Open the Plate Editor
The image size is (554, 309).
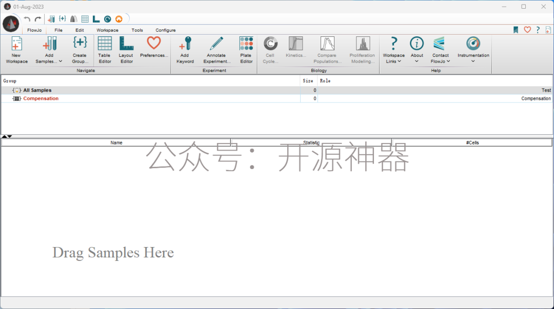246,50
